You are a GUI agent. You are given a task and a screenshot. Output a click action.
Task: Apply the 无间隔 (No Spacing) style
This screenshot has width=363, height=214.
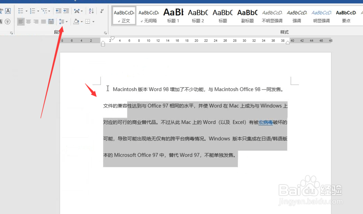[x=148, y=16]
